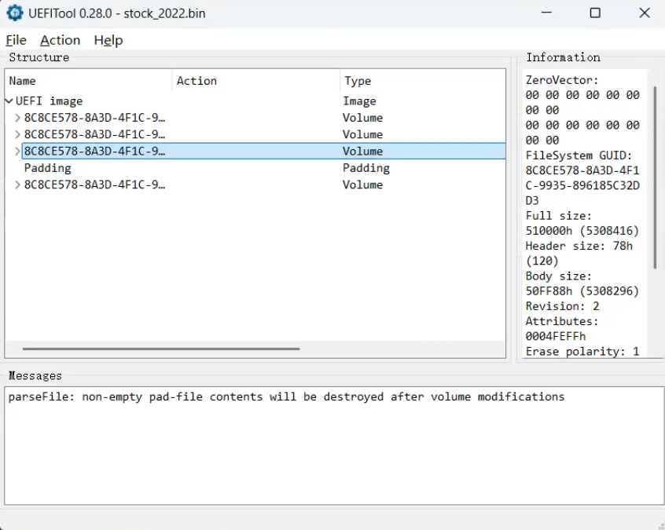This screenshot has width=665, height=530.
Task: Open the Help menu
Action: 108,40
